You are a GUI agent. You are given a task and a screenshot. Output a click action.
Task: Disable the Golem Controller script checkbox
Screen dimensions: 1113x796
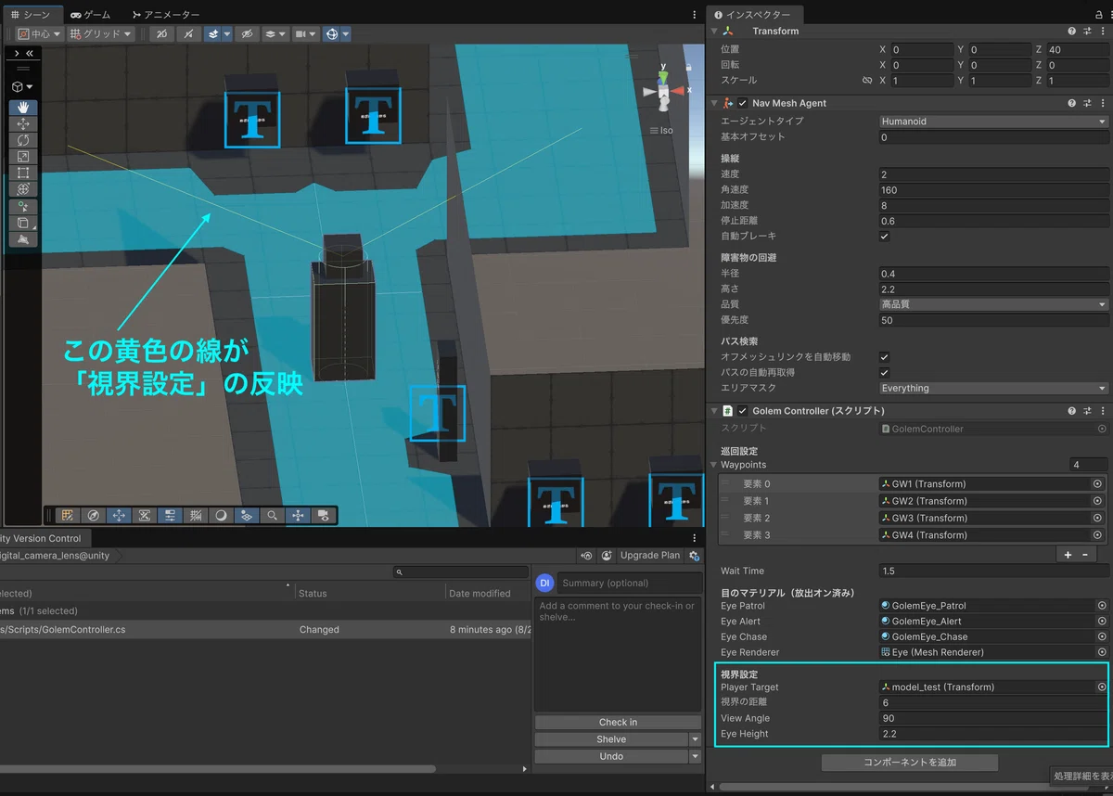pyautogui.click(x=743, y=411)
